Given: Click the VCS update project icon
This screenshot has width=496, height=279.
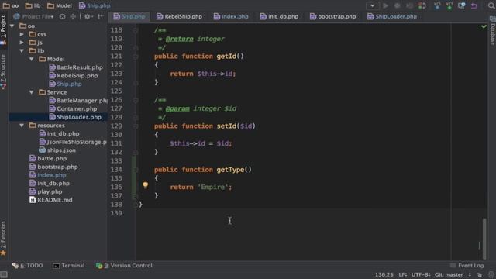Looking at the screenshot, I should coord(437,5).
